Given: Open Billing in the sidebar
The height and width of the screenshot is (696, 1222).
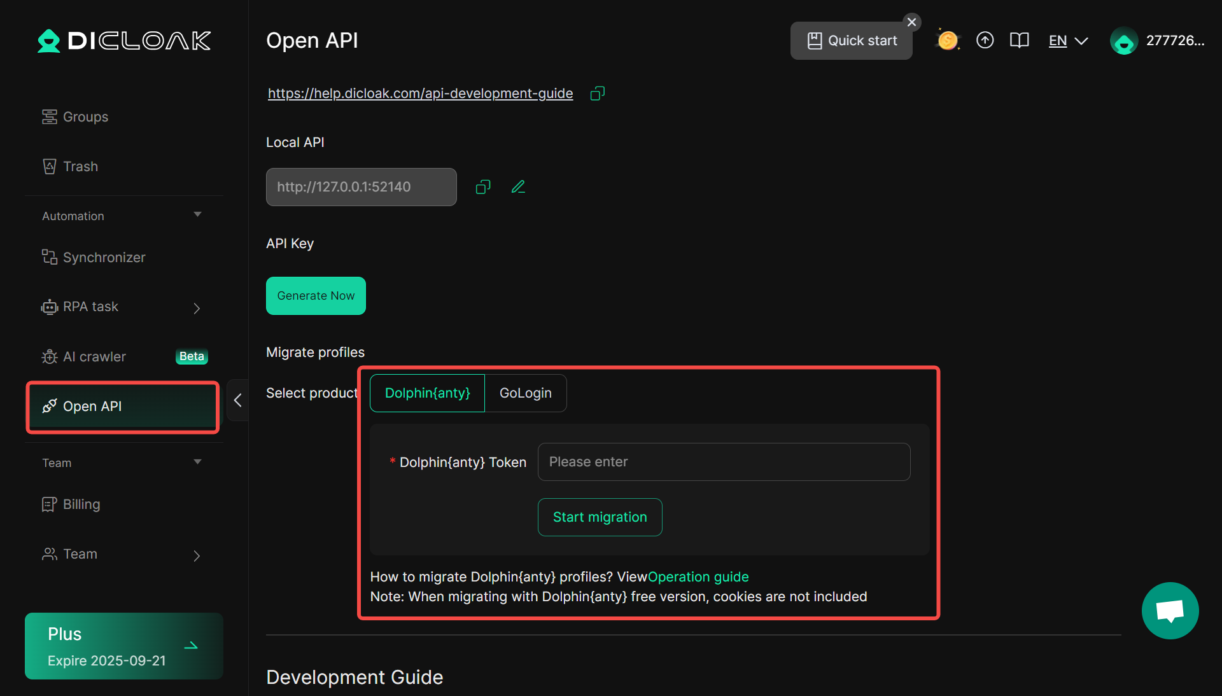Looking at the screenshot, I should pyautogui.click(x=81, y=505).
